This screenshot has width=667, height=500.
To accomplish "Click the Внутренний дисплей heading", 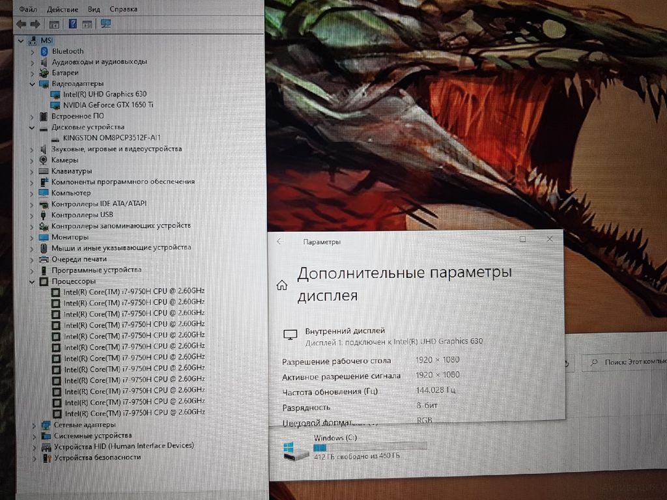I will point(345,331).
